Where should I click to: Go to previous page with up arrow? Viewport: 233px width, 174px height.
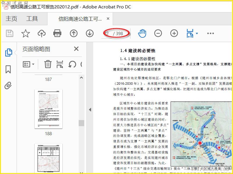(x=74, y=33)
